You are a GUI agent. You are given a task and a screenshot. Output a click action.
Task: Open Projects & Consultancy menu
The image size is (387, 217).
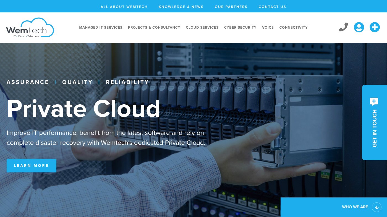pos(154,28)
